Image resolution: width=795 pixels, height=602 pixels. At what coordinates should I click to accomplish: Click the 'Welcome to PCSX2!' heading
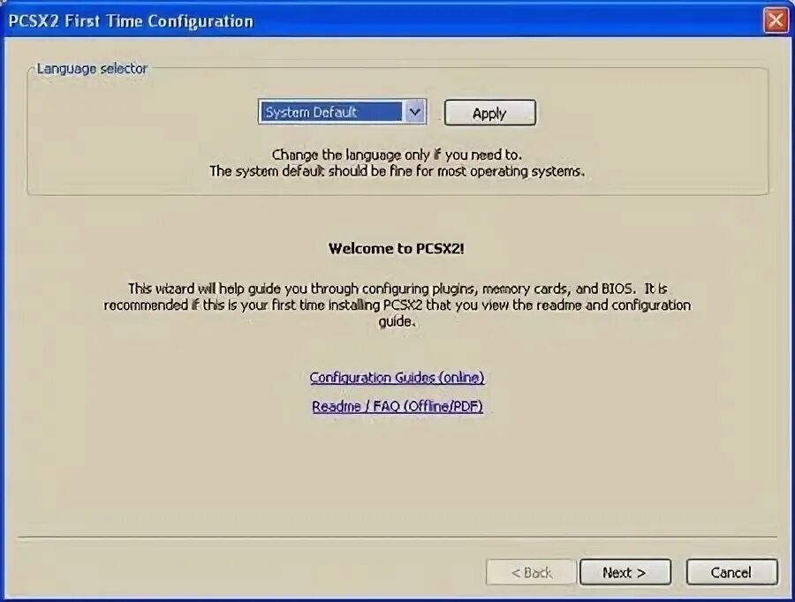tap(397, 248)
